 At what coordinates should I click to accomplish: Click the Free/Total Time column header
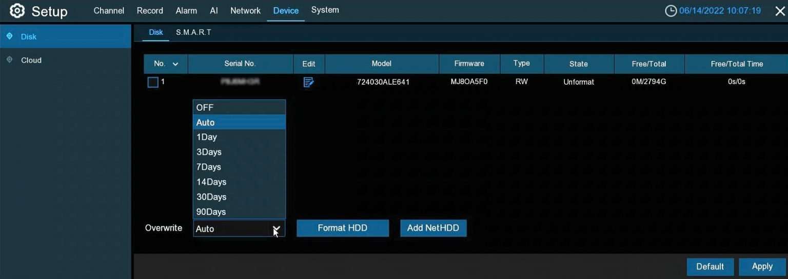coord(737,64)
